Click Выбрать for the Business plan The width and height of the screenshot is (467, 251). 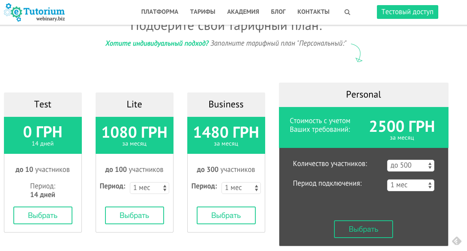click(x=226, y=215)
